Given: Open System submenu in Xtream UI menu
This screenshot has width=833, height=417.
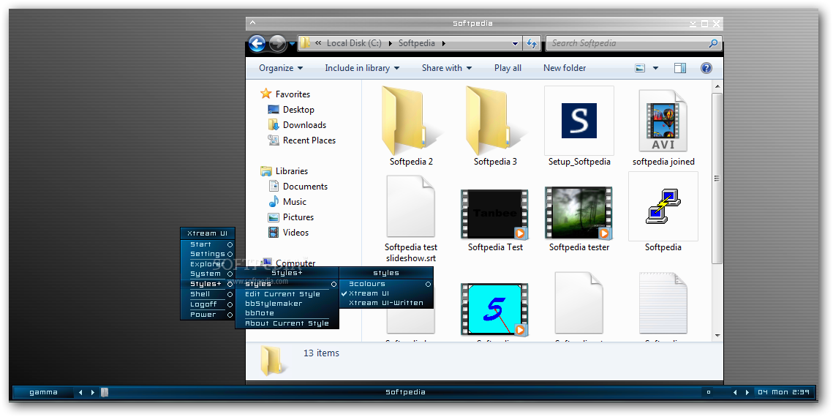Looking at the screenshot, I should pos(208,274).
